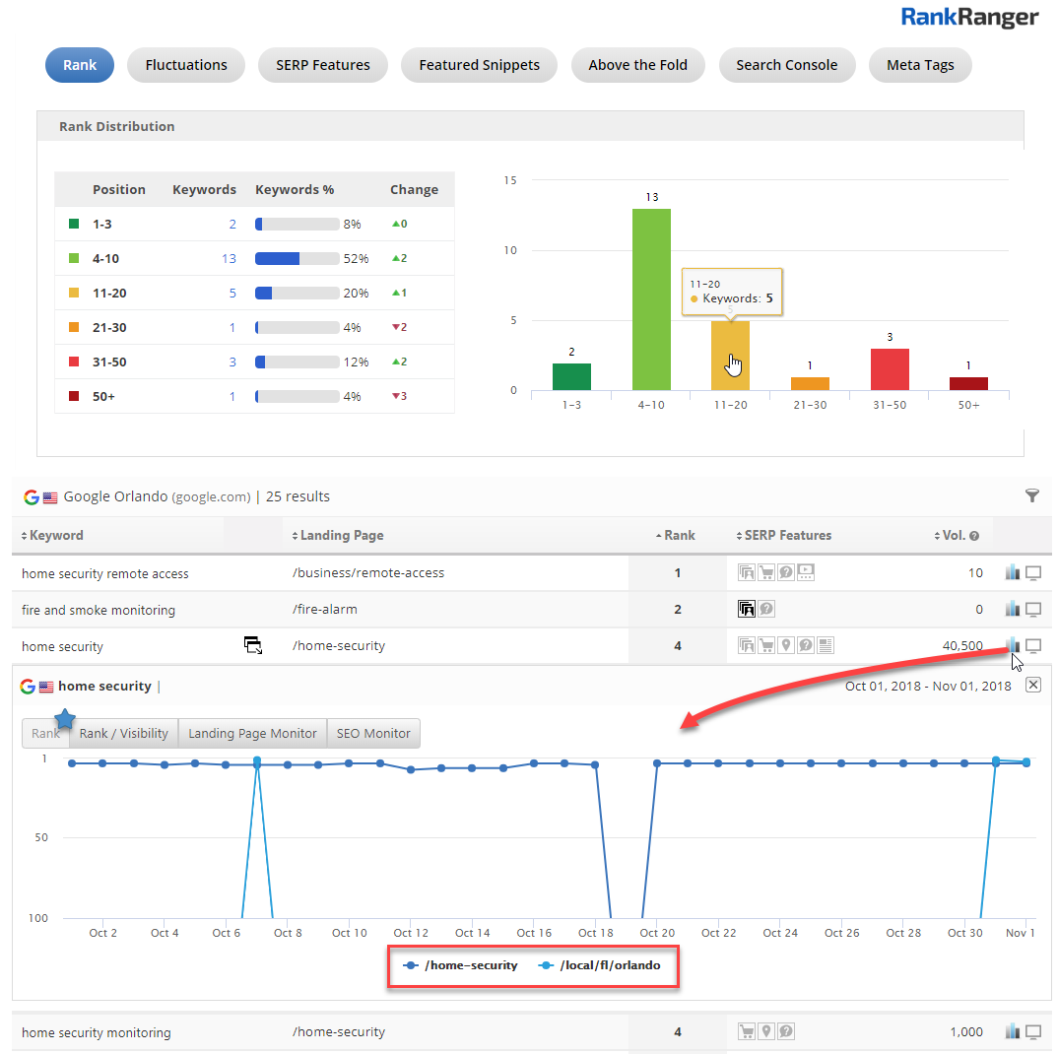Open chart icon for home security remote access
The image size is (1058, 1054).
click(x=1012, y=572)
